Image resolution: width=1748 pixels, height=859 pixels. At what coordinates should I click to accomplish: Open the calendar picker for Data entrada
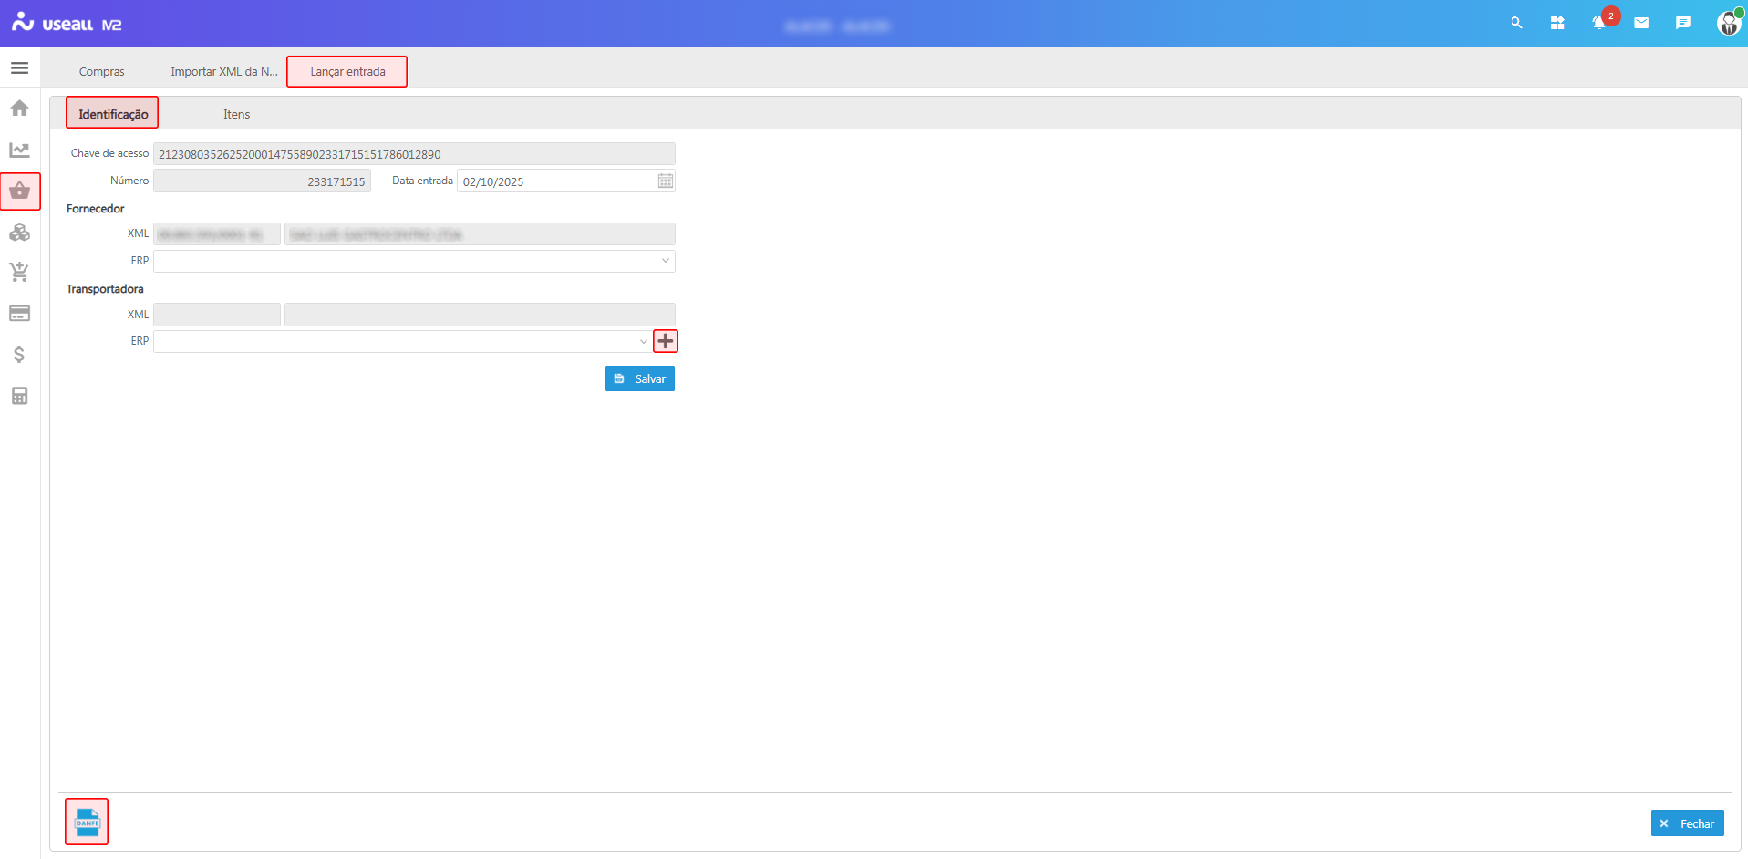click(x=666, y=181)
